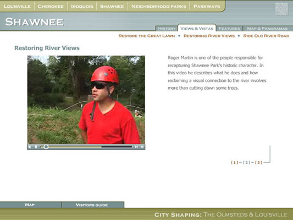Screen dimensions: 293x220
Task: Follow the Restore the Great Lawn link
Action: 147,36
